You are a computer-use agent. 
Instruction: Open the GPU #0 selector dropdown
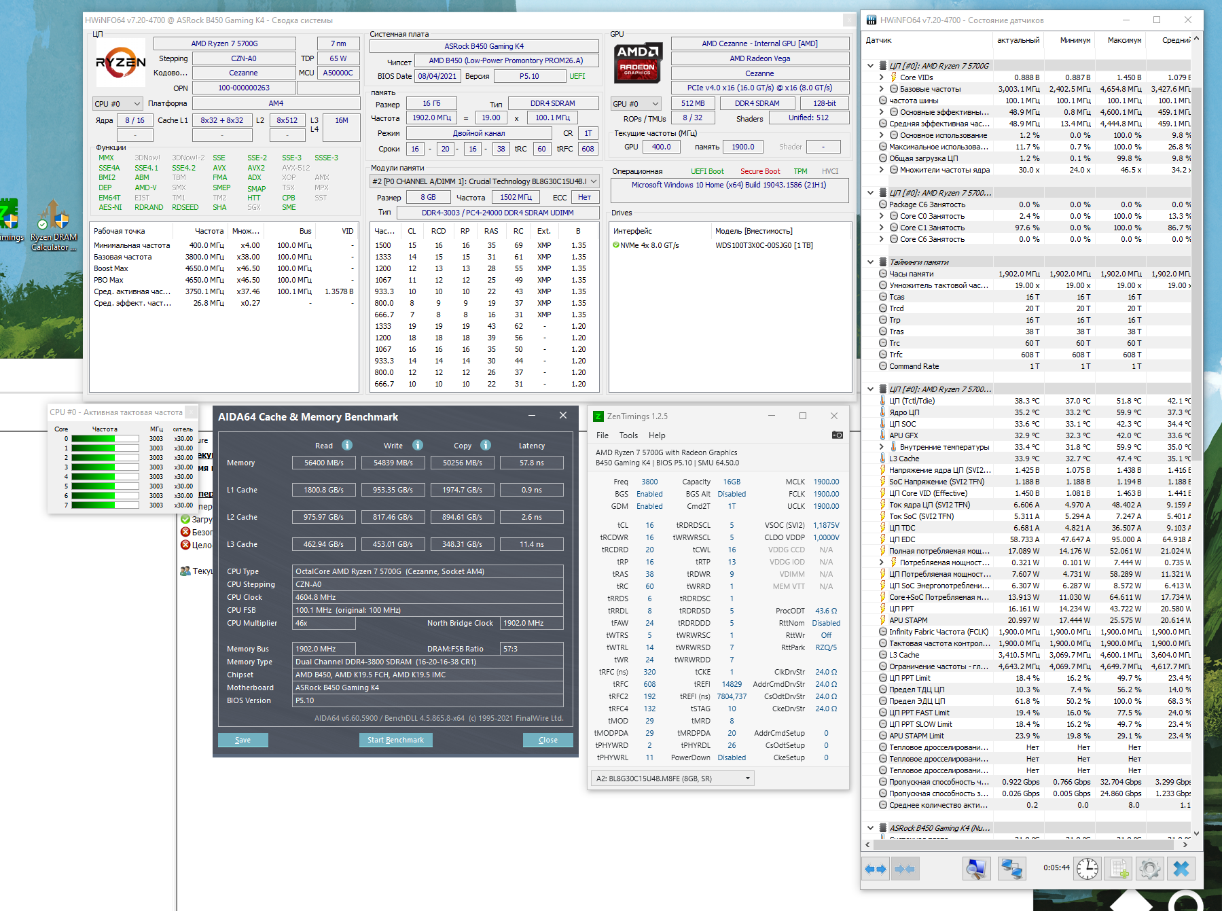click(636, 104)
